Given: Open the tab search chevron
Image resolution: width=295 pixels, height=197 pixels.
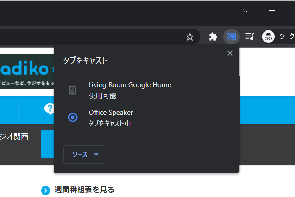Looking at the screenshot, I should (x=246, y=10).
